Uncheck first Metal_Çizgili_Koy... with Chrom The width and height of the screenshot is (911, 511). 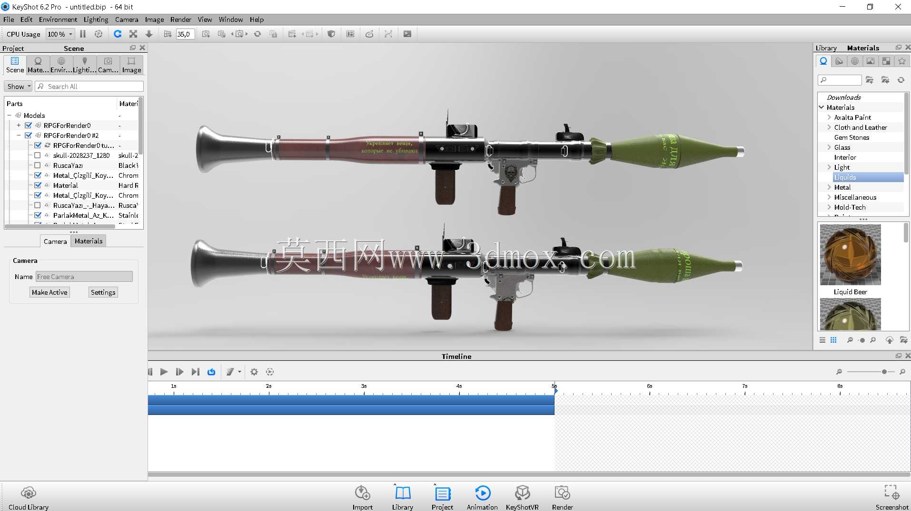click(38, 175)
